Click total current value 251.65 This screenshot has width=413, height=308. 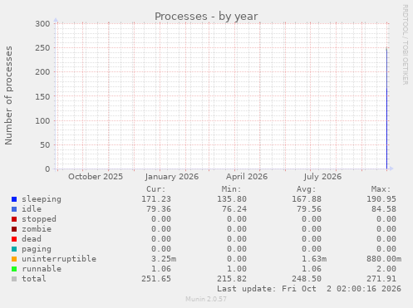click(156, 279)
